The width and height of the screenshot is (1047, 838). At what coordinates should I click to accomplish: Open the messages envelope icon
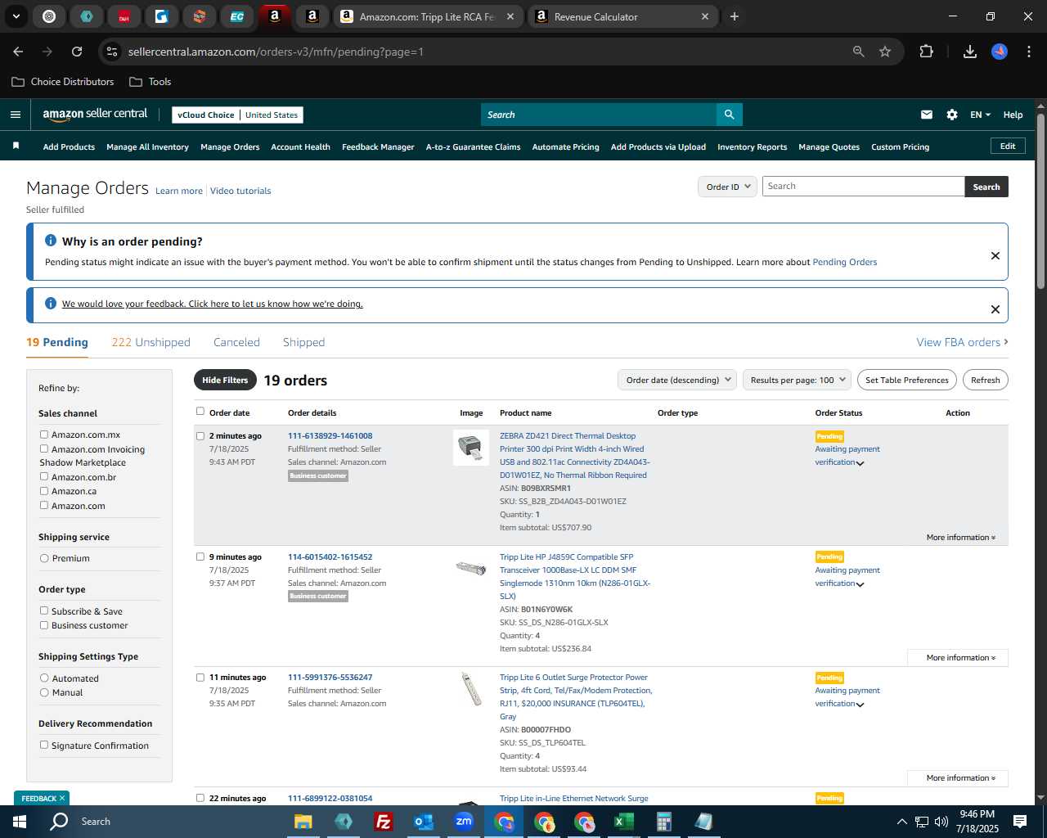(x=927, y=115)
